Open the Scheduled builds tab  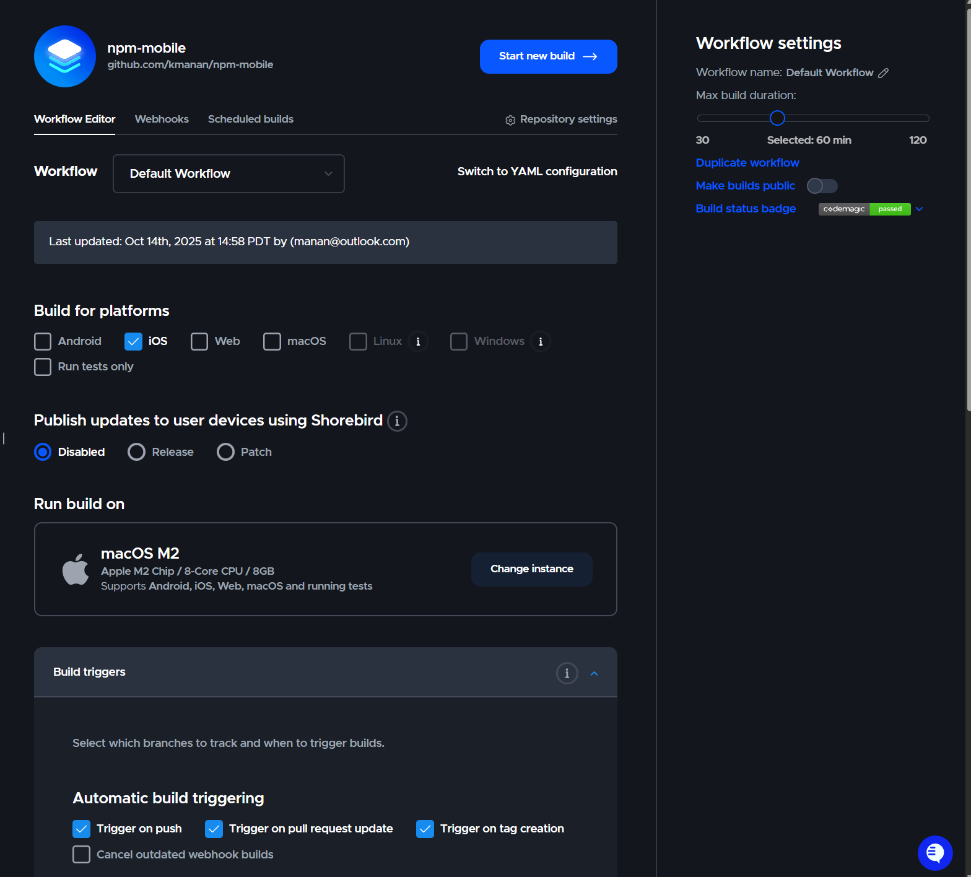click(x=251, y=120)
